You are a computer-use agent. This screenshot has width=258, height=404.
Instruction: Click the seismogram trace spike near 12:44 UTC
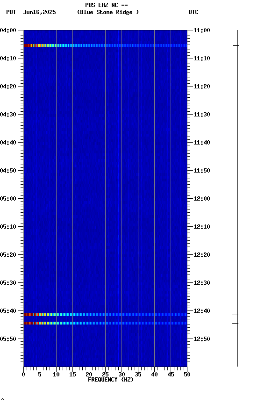pyautogui.click(x=236, y=323)
